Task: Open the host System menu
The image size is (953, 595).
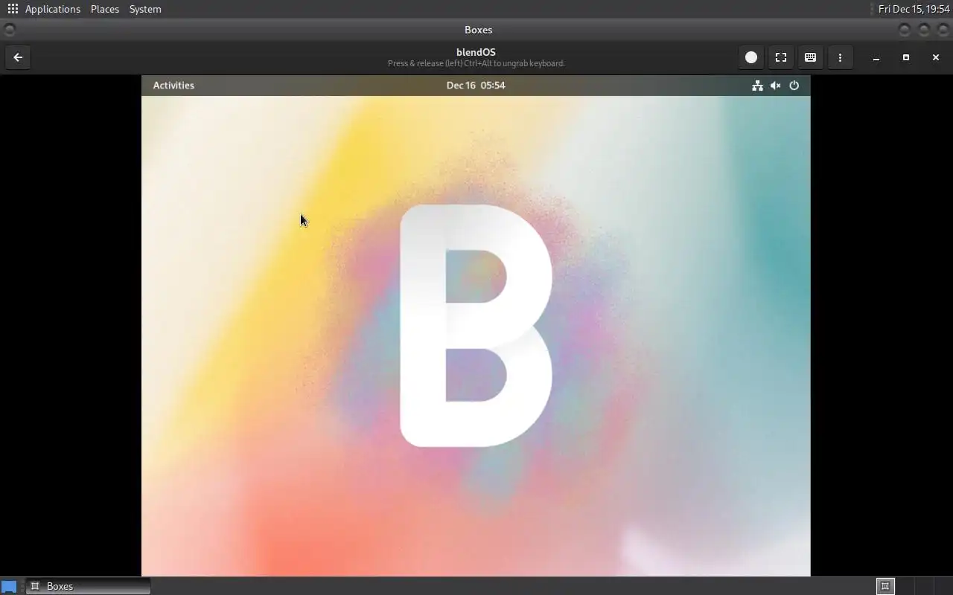Action: (145, 9)
